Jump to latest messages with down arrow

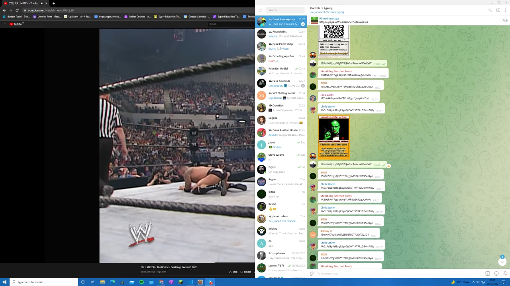tap(502, 262)
